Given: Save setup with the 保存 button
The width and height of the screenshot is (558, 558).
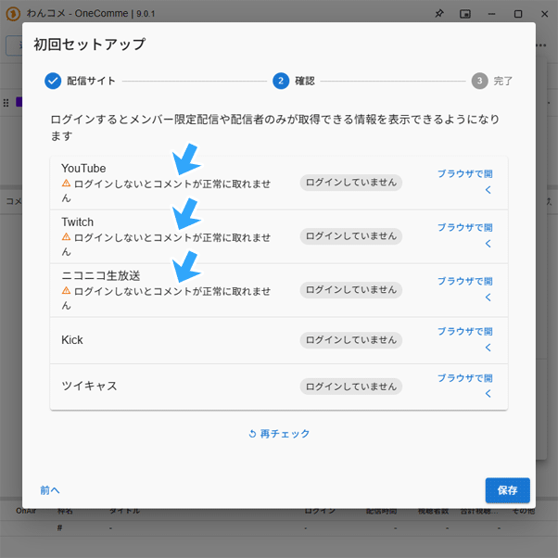Looking at the screenshot, I should tap(507, 490).
